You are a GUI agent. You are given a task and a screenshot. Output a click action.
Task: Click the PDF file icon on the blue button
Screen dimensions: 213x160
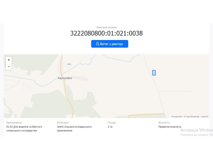[98, 44]
